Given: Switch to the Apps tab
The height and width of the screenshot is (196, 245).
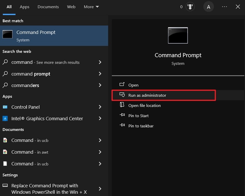Looking at the screenshot, I should pos(24,7).
